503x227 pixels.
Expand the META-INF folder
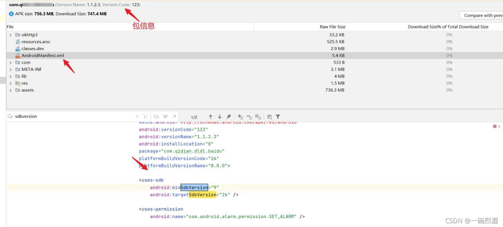click(10, 69)
